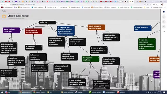
Task: Select the 3. Потрібно пробувати себе card
Action: (69, 56)
